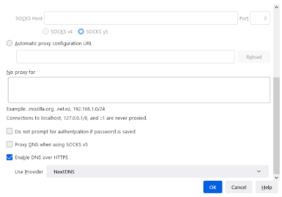Open Help for connection settings

(267, 187)
